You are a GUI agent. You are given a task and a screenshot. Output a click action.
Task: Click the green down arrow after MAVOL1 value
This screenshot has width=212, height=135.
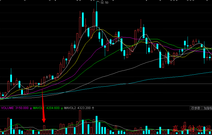[62, 108]
